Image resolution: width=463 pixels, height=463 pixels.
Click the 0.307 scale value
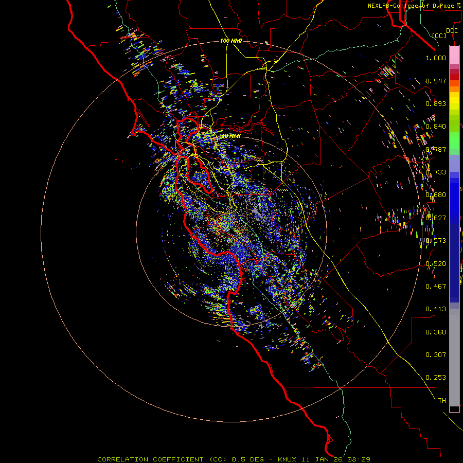[x=436, y=355]
